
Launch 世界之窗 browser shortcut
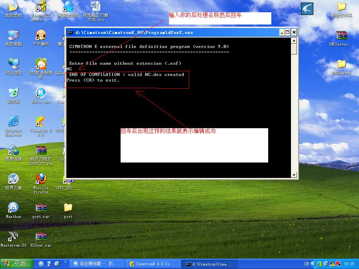pyautogui.click(x=14, y=182)
